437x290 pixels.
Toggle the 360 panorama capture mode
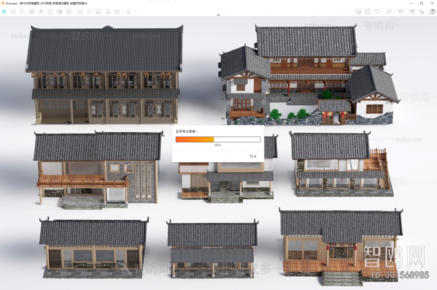(117, 12)
